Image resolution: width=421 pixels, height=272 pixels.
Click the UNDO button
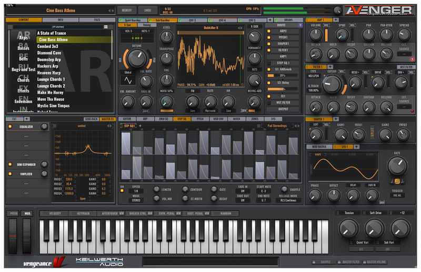click(147, 11)
